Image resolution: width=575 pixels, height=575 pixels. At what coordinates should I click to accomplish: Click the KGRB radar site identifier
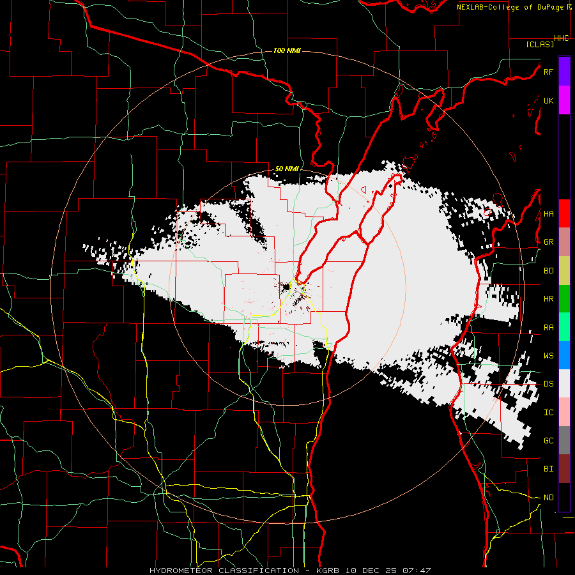coord(330,571)
